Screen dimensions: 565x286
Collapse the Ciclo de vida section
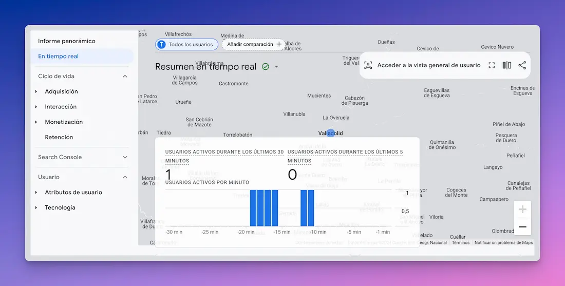tap(125, 77)
